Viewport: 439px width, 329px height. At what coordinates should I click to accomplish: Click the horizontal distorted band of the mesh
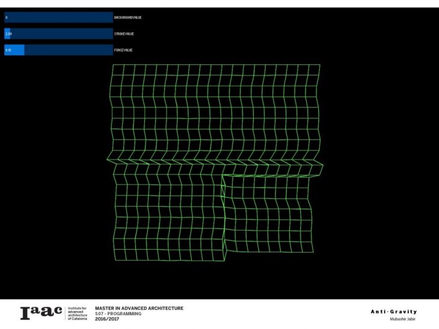[x=215, y=162]
